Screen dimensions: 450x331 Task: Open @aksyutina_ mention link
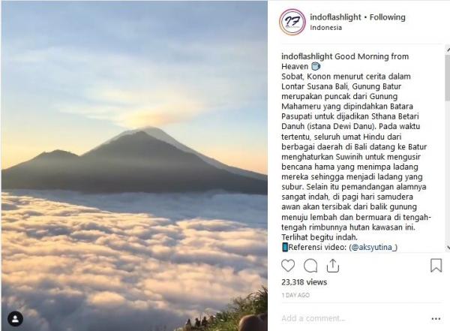click(373, 247)
